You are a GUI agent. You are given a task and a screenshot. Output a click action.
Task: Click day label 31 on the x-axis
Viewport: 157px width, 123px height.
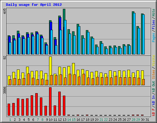147,120
